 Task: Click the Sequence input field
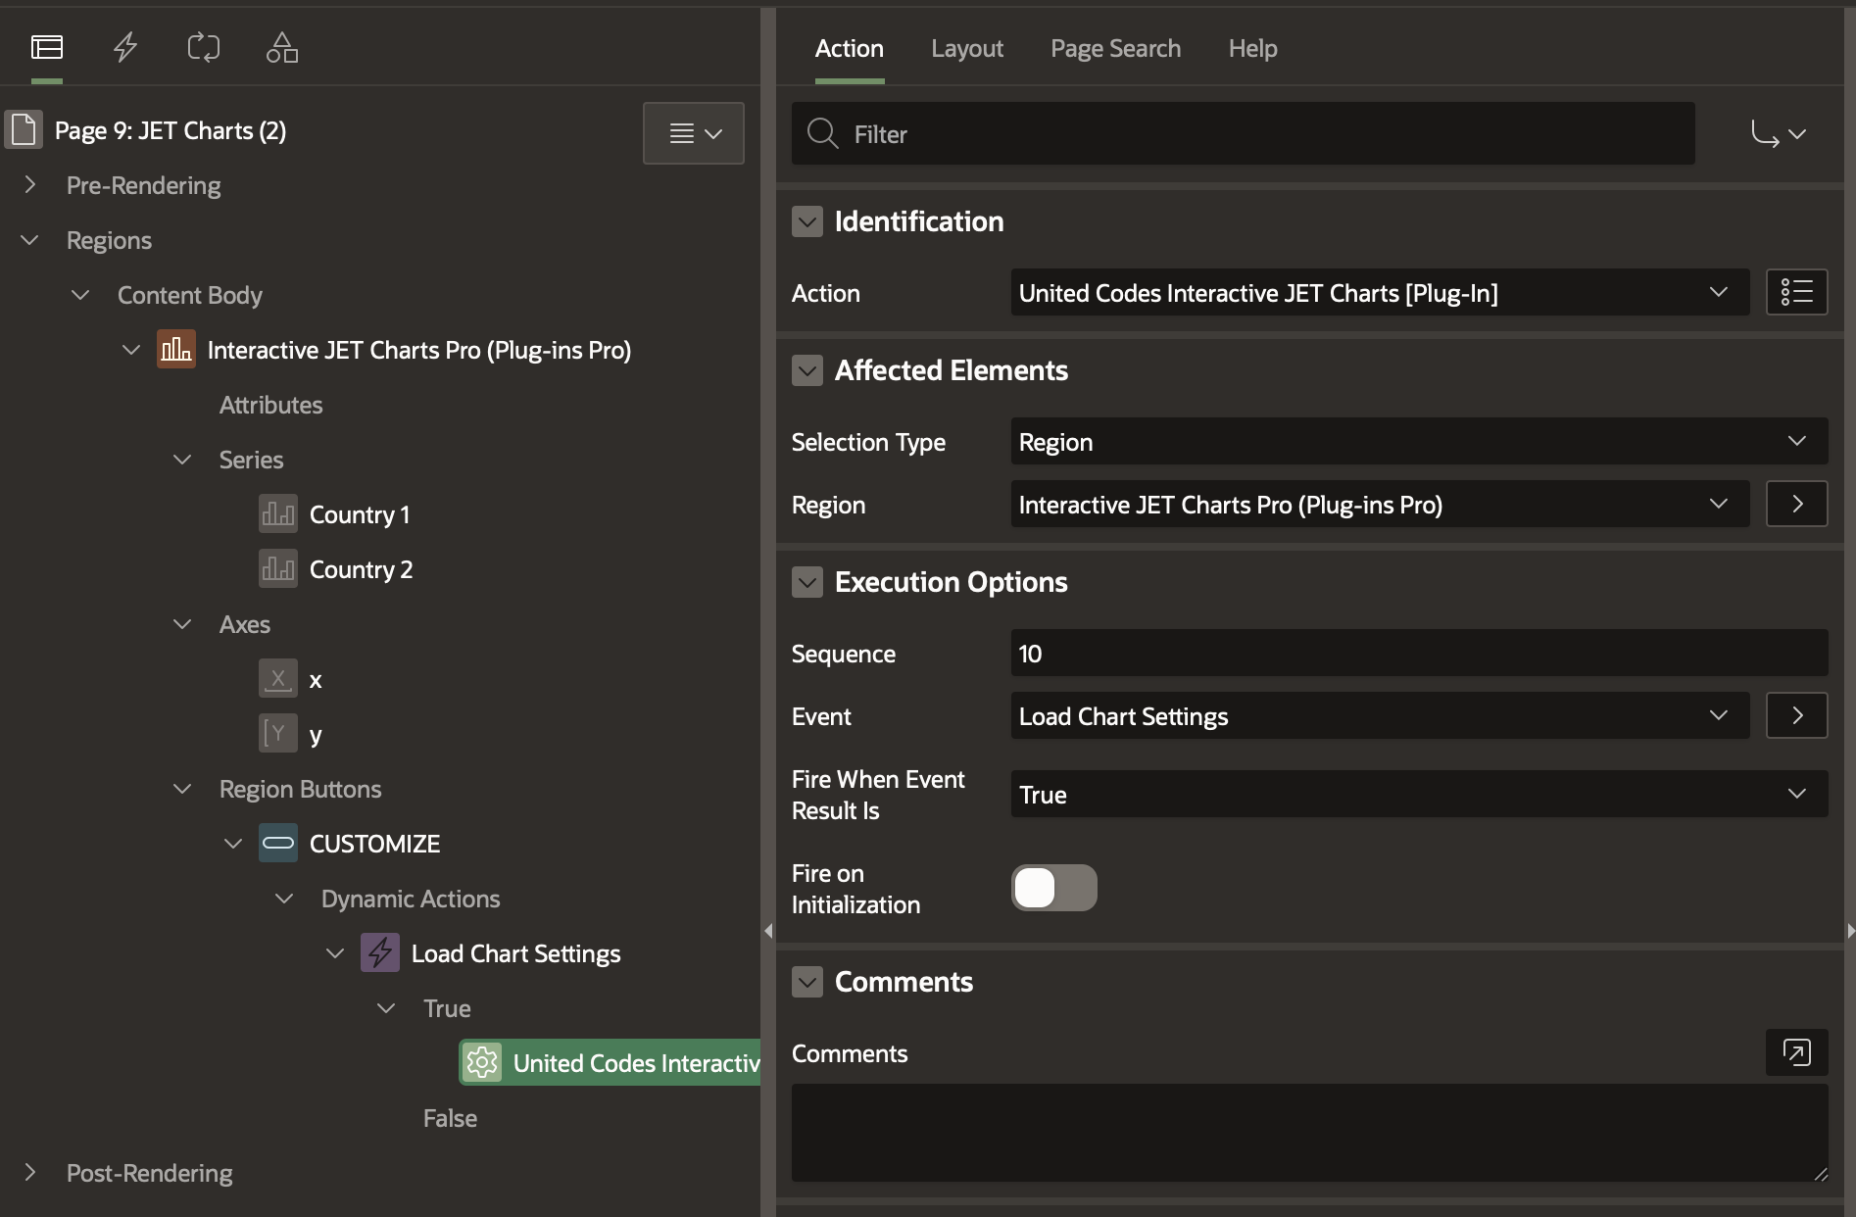tap(1418, 654)
